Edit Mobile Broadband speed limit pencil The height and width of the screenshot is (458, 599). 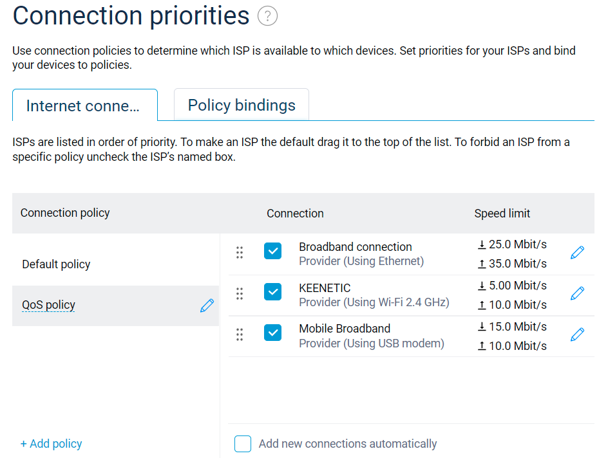[578, 334]
